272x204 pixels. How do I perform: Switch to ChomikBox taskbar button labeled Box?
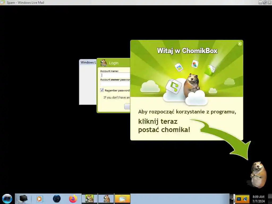pyautogui.click(x=90, y=199)
